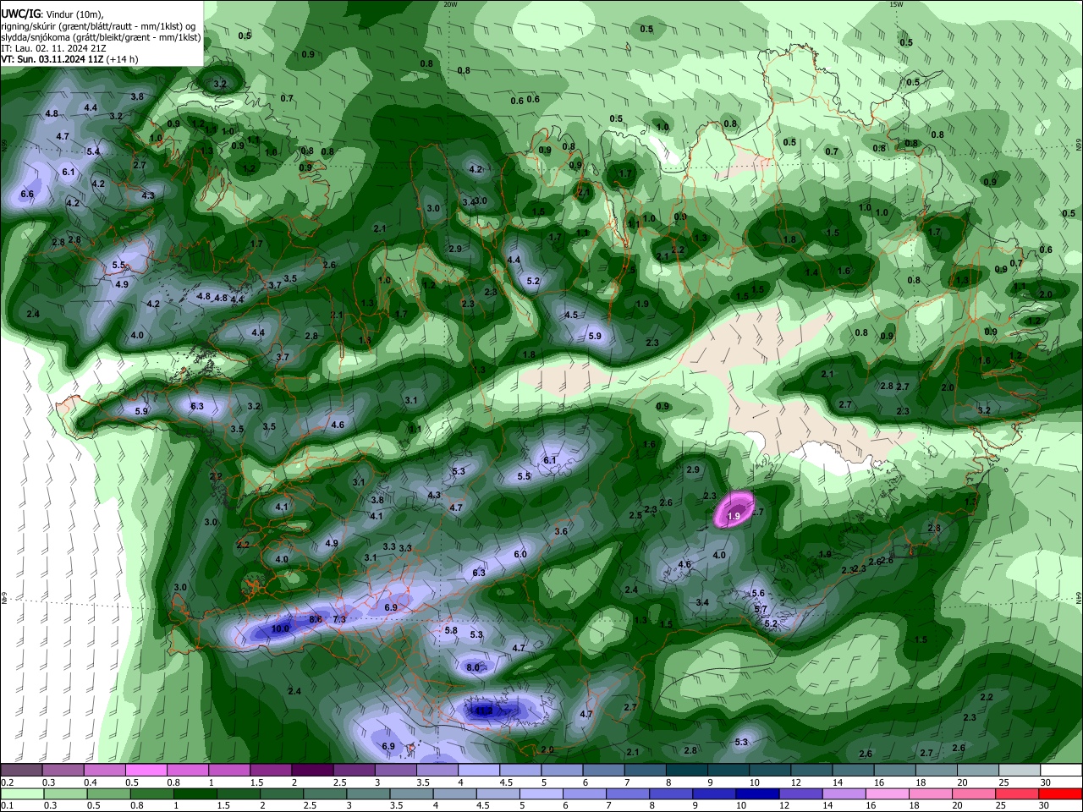Click the green 0.8 swatch in lower legend row
1083x812 pixels.
[151, 794]
